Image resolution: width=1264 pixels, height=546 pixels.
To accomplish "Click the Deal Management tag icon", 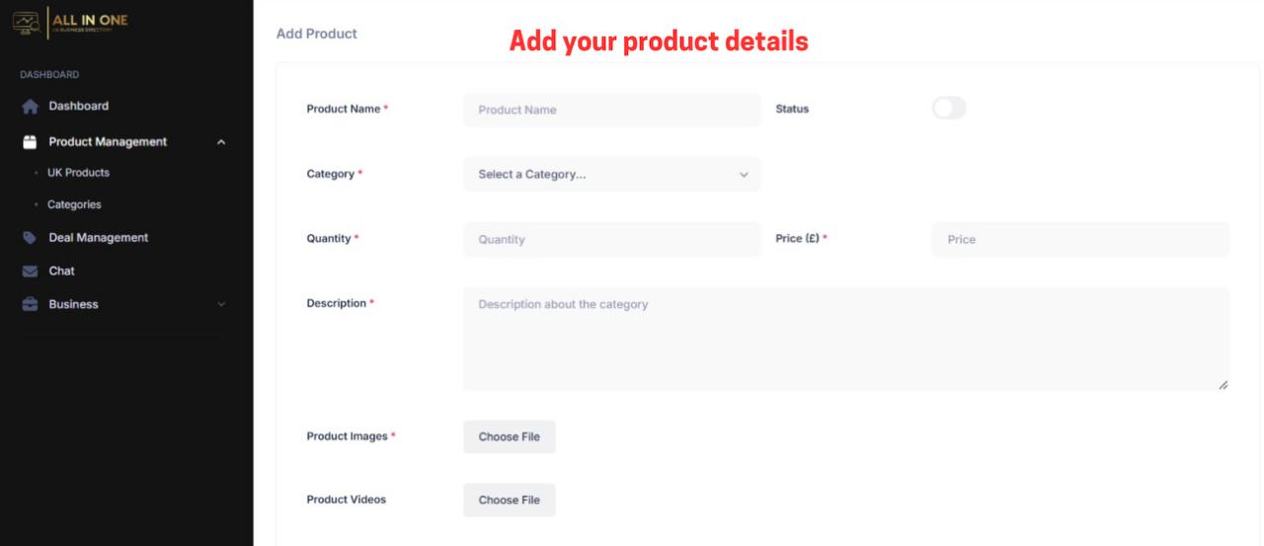I will click(x=30, y=238).
